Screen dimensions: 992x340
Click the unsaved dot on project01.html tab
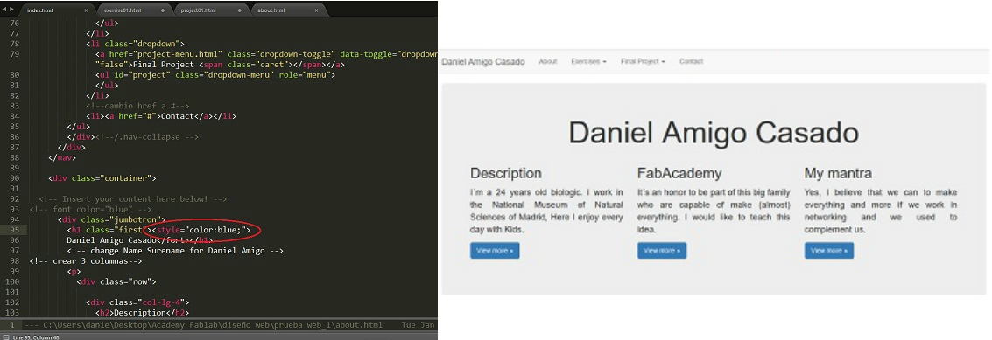click(240, 10)
